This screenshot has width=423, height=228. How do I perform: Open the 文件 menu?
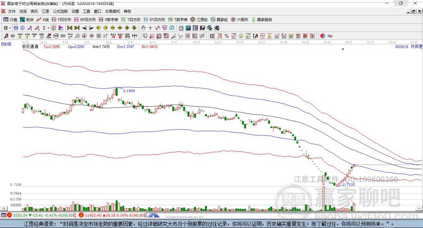tap(12, 11)
